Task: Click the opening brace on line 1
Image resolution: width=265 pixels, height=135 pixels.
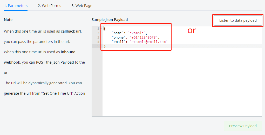Action: 104,29
